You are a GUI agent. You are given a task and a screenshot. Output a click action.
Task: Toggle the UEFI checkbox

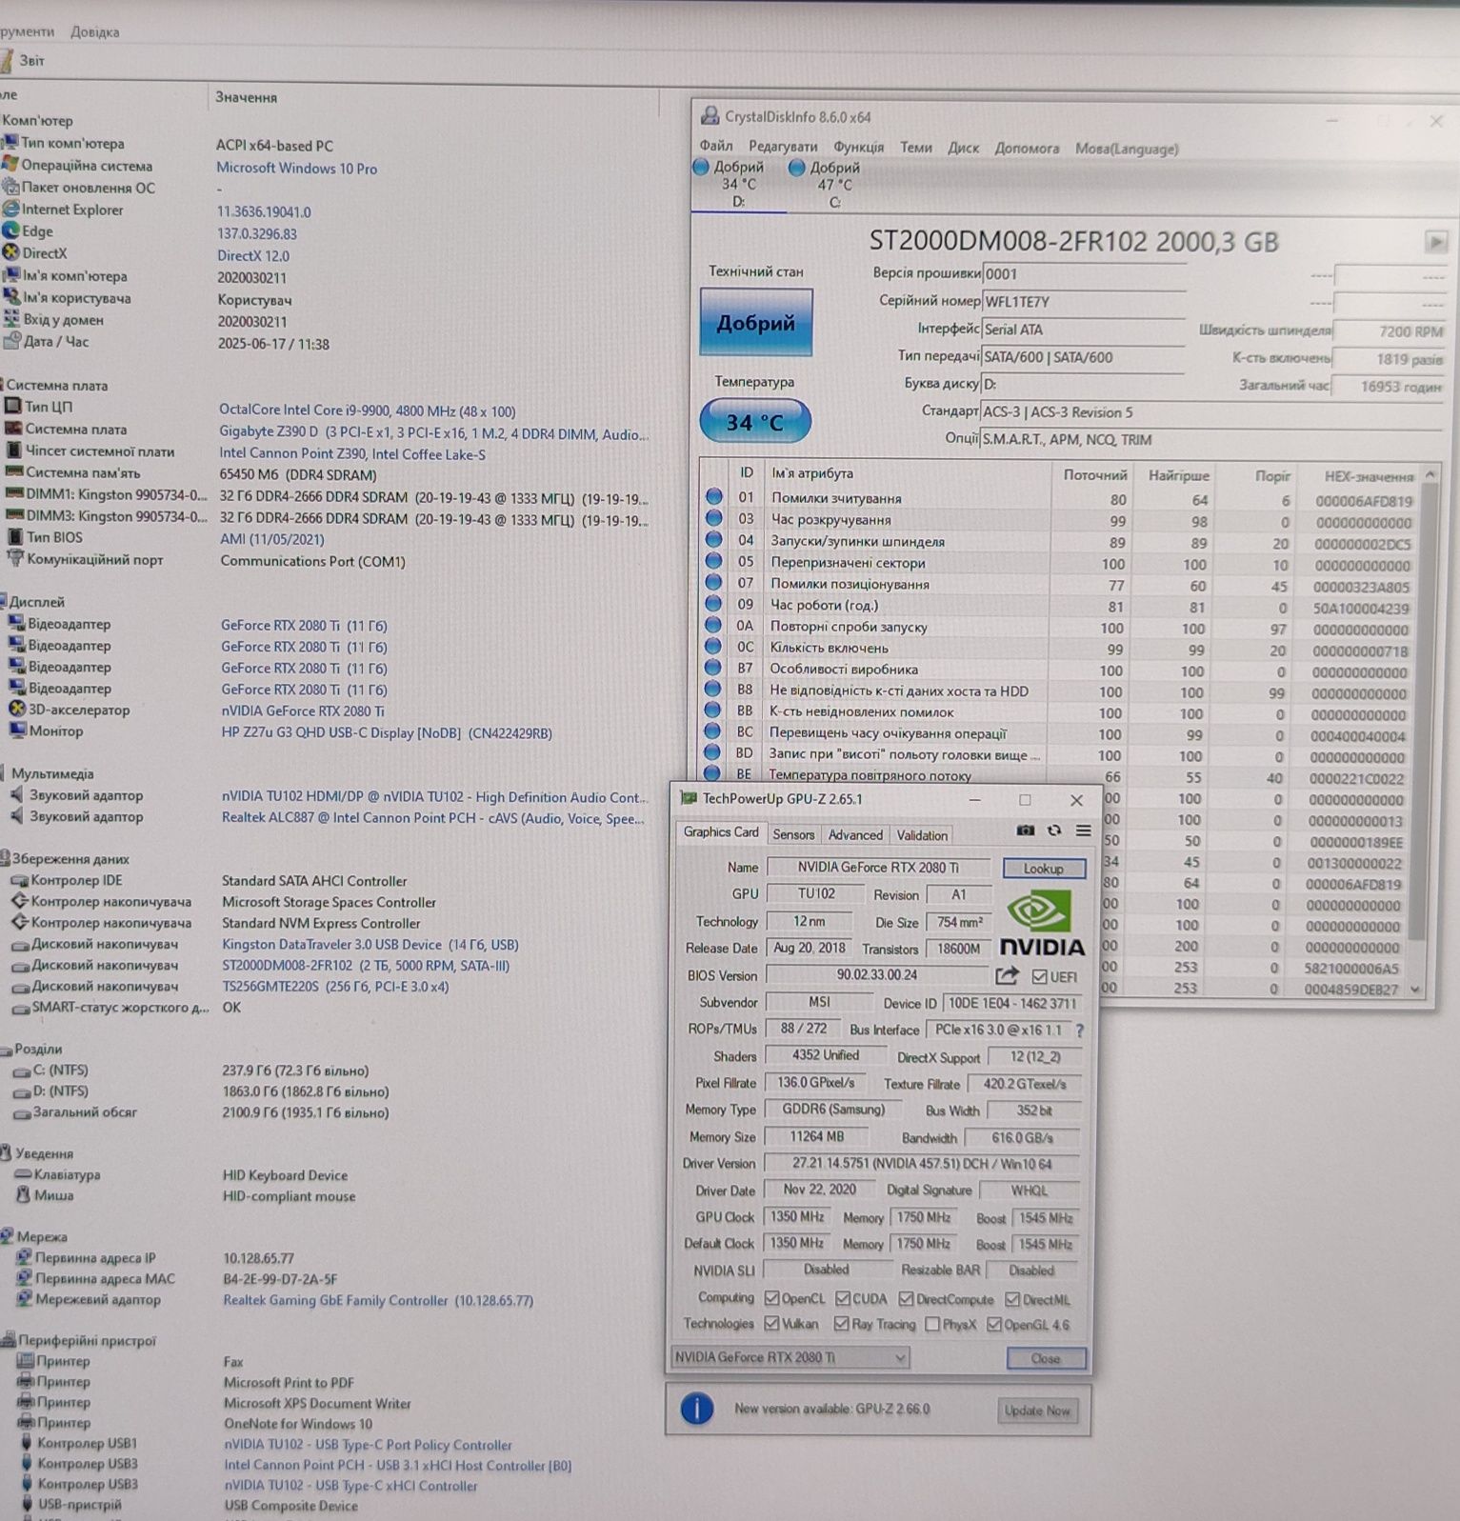tap(1040, 977)
